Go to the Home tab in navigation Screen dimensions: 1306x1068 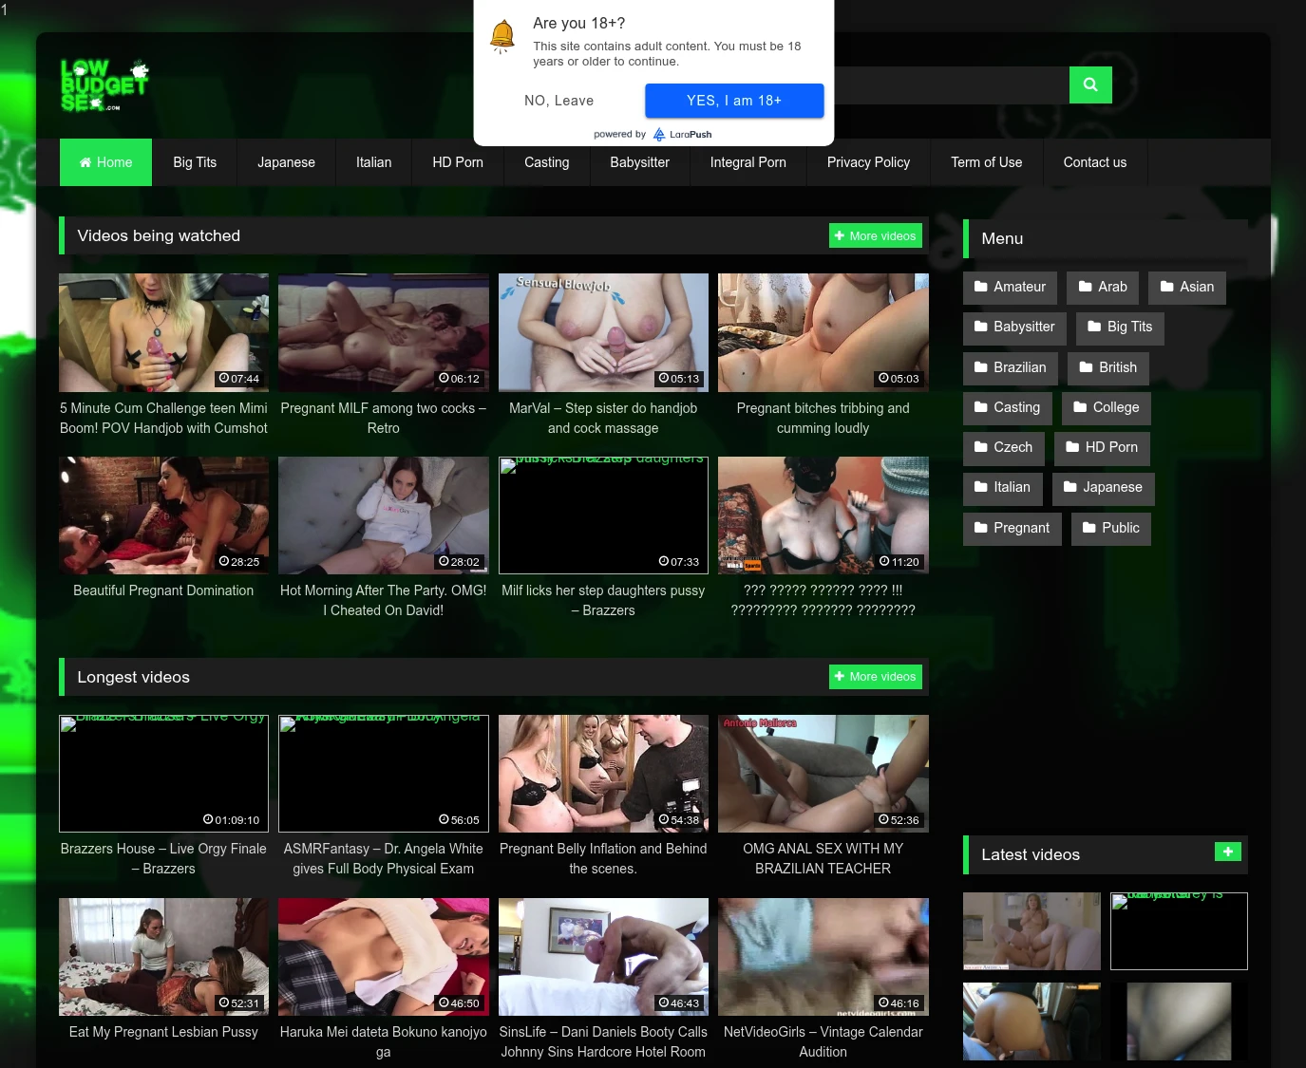point(105,162)
